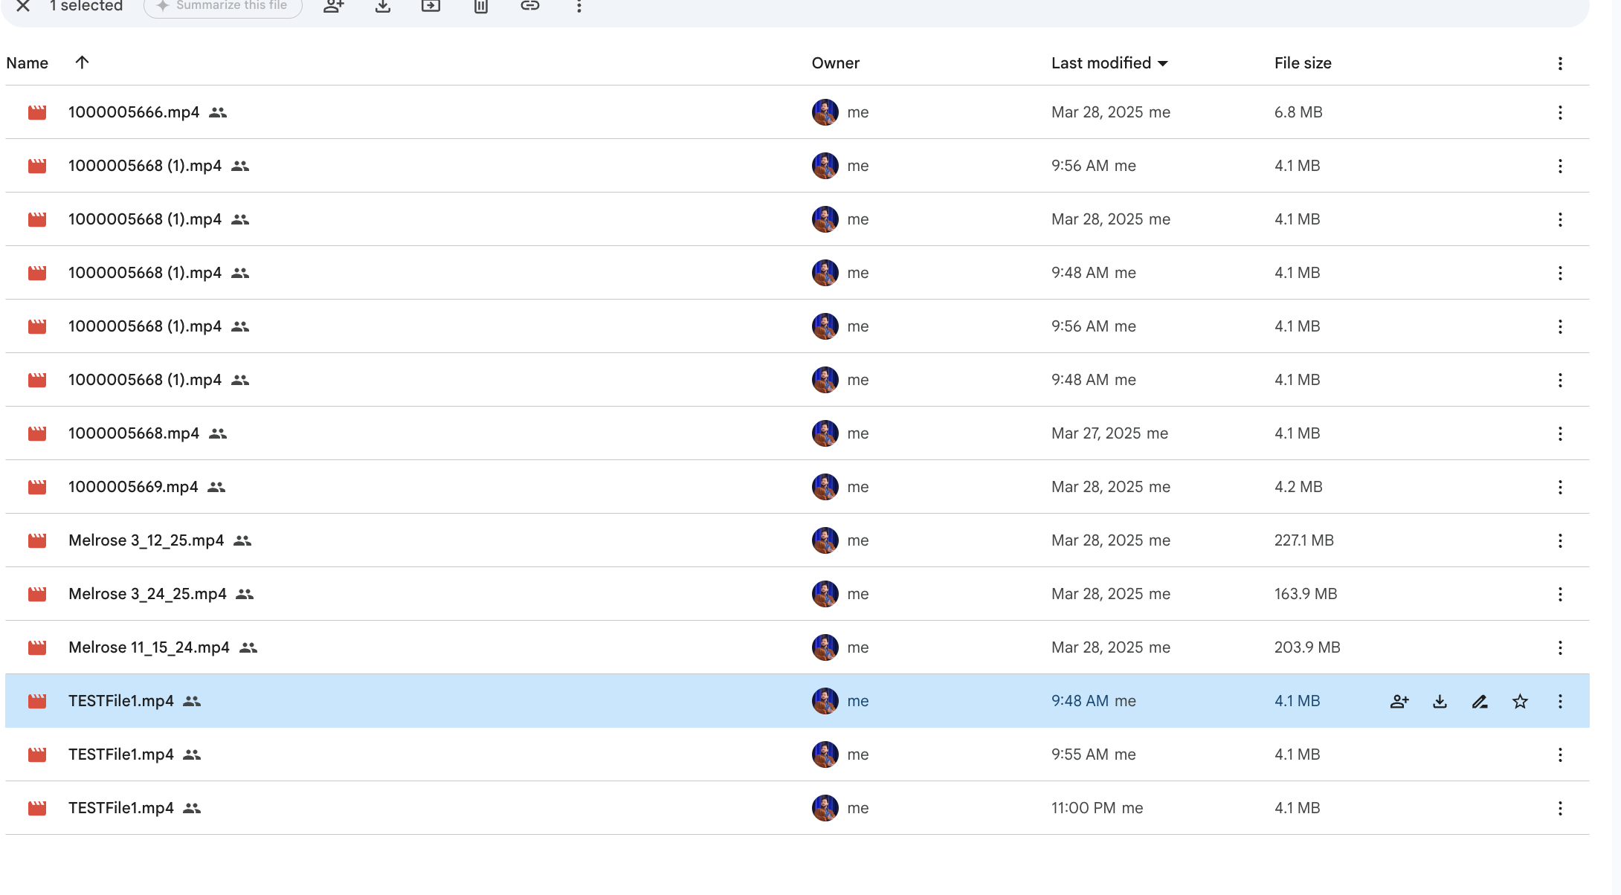
Task: Click the File size column header
Action: (1303, 63)
